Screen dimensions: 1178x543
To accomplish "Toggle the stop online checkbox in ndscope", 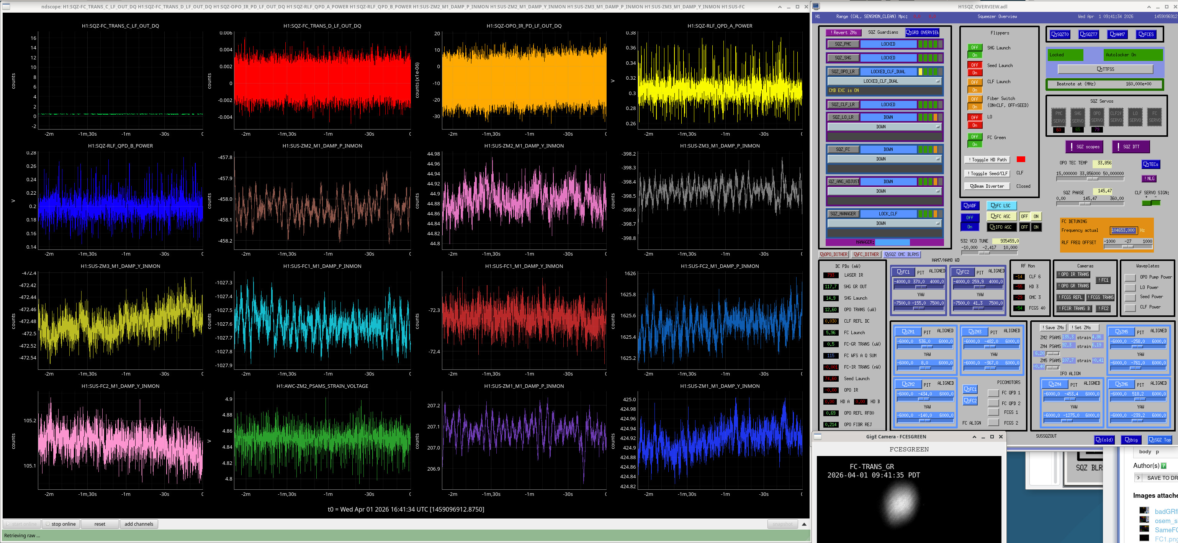I will tap(47, 524).
